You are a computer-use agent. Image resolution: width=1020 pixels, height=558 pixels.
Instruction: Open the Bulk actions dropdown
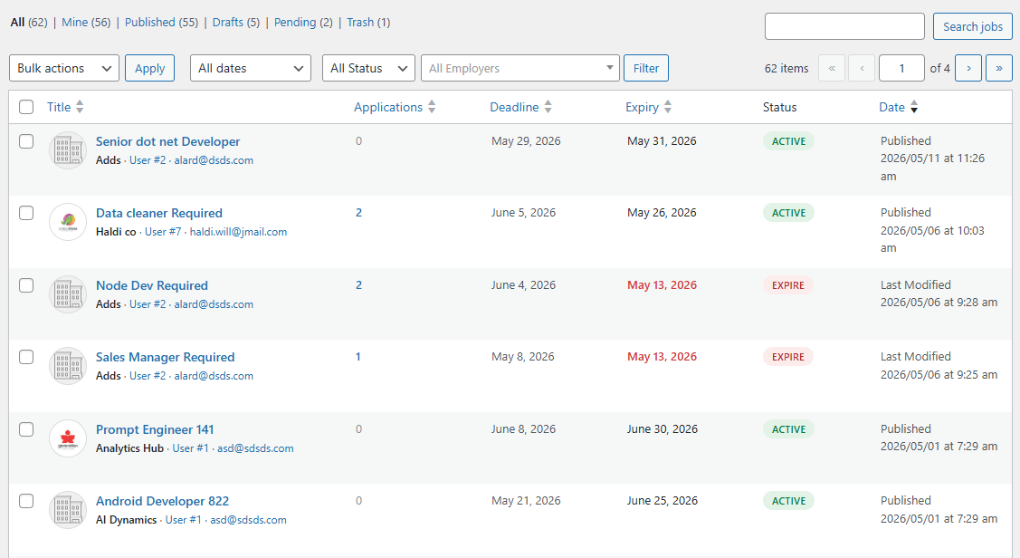coord(63,68)
